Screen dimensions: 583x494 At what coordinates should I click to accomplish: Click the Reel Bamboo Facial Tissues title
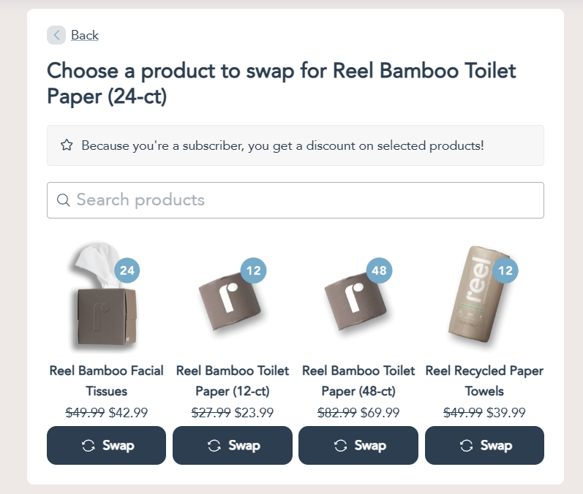(106, 381)
